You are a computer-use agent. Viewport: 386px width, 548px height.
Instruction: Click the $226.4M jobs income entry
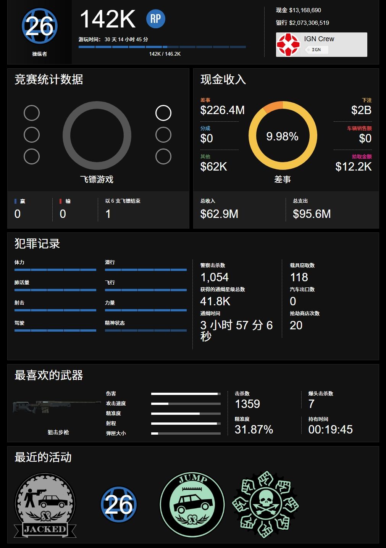click(x=222, y=106)
